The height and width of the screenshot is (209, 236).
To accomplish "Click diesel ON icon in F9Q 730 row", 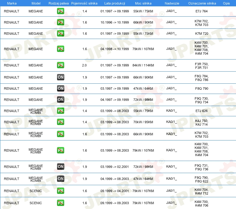I will point(60,100).
